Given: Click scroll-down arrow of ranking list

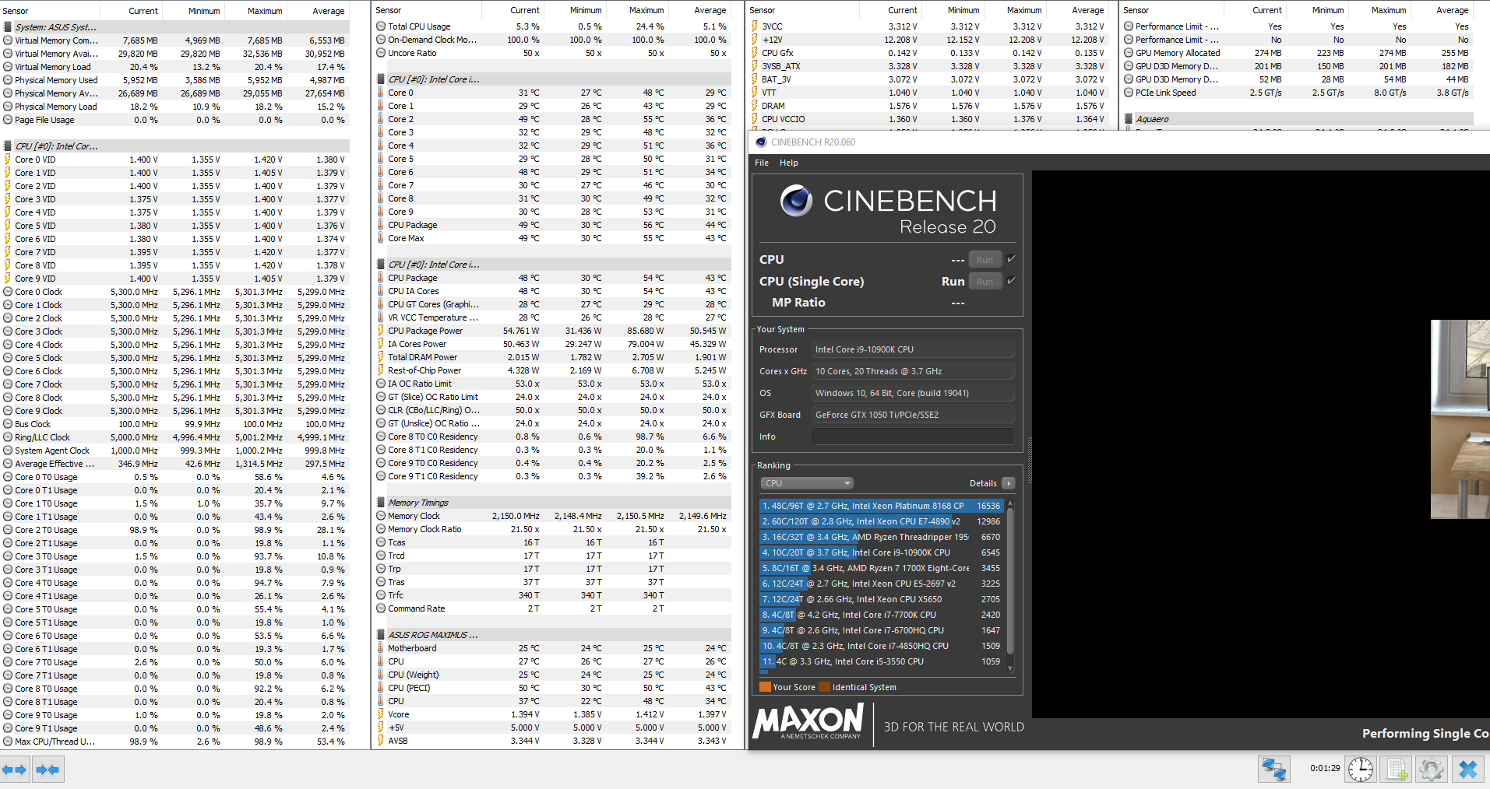Looking at the screenshot, I should coord(1011,668).
